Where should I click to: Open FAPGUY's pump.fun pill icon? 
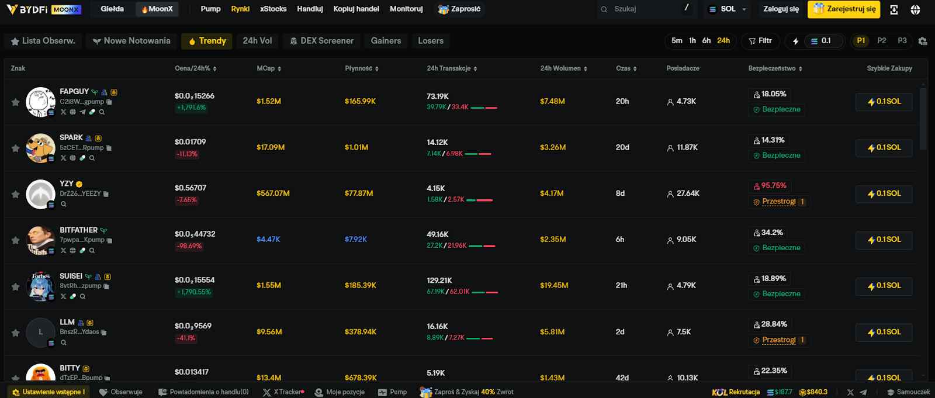[92, 112]
